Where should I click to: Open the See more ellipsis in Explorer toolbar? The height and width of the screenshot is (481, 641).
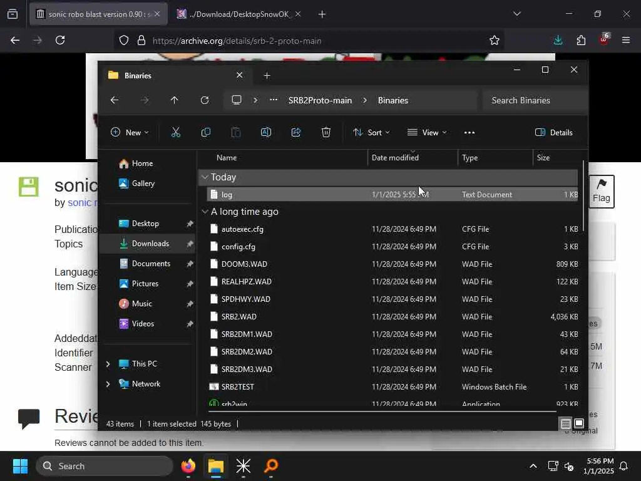click(469, 132)
